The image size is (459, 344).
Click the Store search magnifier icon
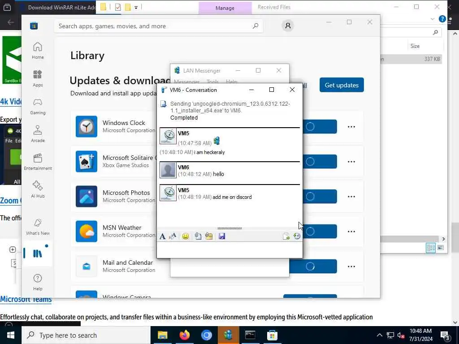tap(255, 26)
